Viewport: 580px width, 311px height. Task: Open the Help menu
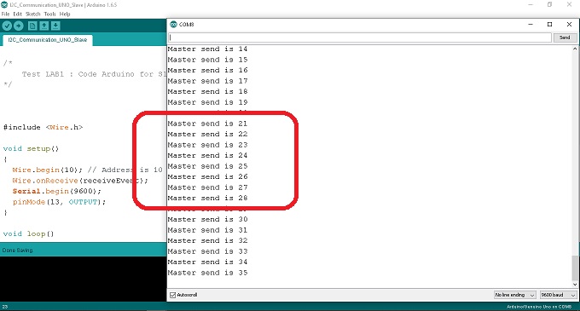point(65,14)
